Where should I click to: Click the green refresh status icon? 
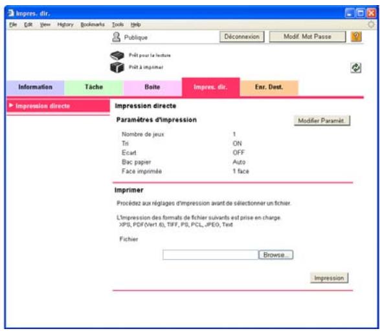(x=356, y=68)
